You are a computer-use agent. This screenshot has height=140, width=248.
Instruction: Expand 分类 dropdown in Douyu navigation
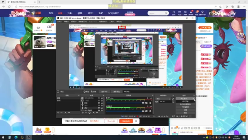[70, 13]
